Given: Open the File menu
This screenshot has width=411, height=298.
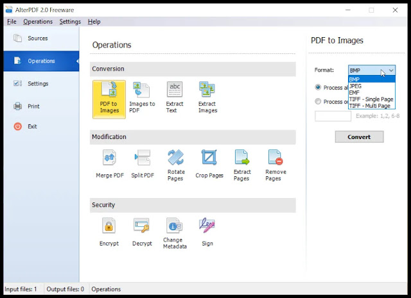Looking at the screenshot, I should 12,22.
